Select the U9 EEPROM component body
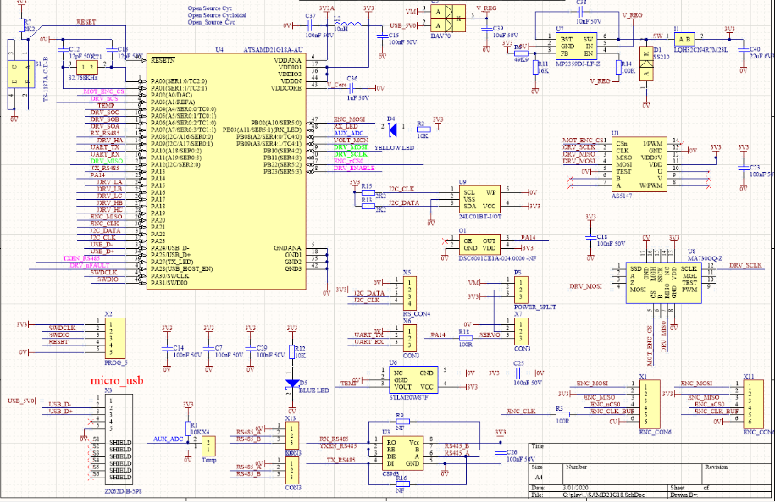775x503 pixels. click(480, 200)
